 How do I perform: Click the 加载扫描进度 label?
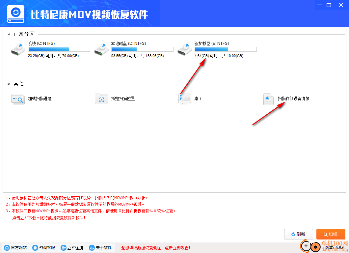(x=40, y=98)
